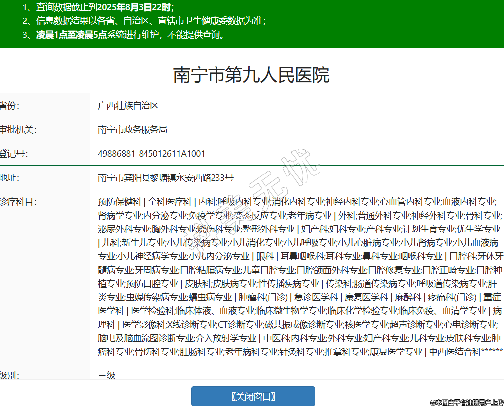Select the 审批机关 field label
Image resolution: width=504 pixels, height=406 pixels.
(x=18, y=130)
